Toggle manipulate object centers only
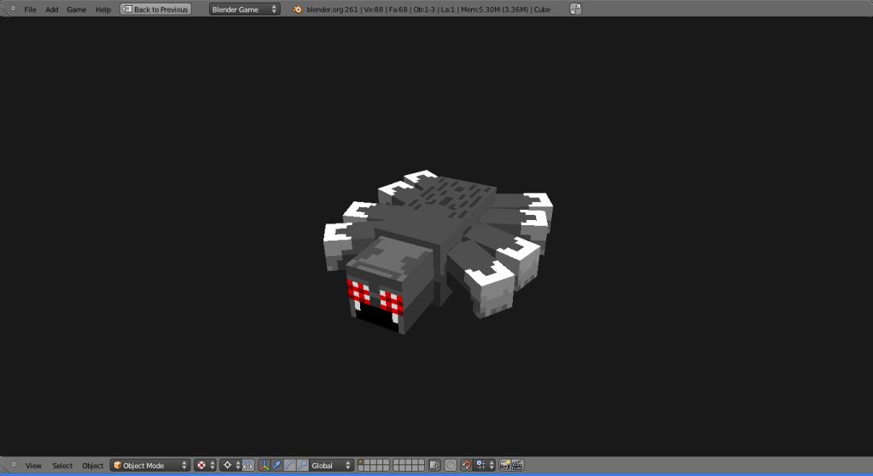 coord(248,466)
